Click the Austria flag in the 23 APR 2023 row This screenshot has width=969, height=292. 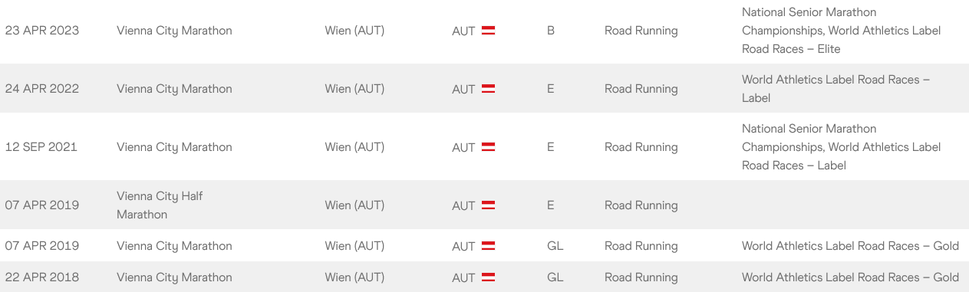[488, 31]
